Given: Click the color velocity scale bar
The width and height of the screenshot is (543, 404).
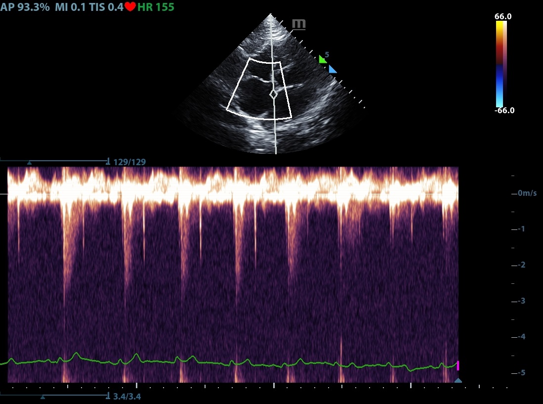Looking at the screenshot, I should click(501, 64).
